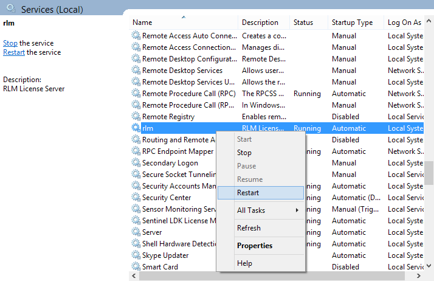Click the Server service gear icon
The image size is (434, 281).
[x=136, y=232]
